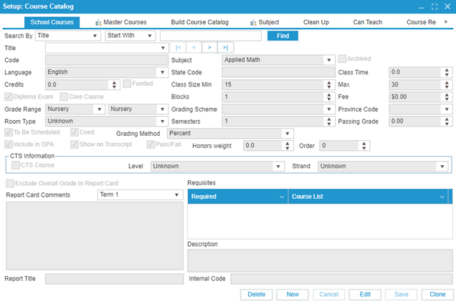Go to the first record navigation arrow
This screenshot has width=456, height=301.
click(178, 48)
